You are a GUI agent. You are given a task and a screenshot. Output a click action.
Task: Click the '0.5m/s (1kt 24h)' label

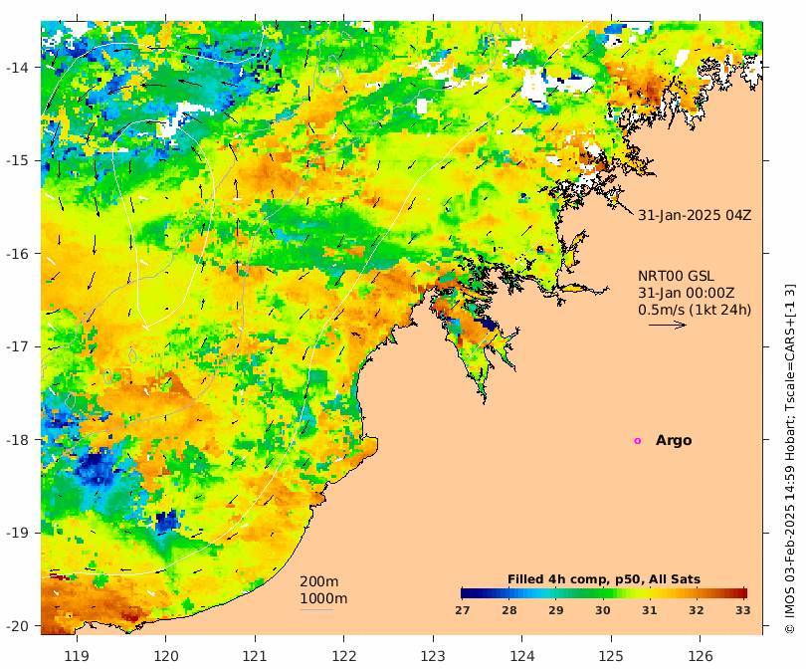tap(695, 310)
